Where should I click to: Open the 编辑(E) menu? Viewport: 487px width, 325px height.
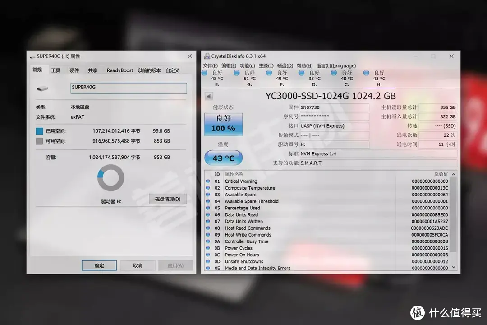(229, 65)
